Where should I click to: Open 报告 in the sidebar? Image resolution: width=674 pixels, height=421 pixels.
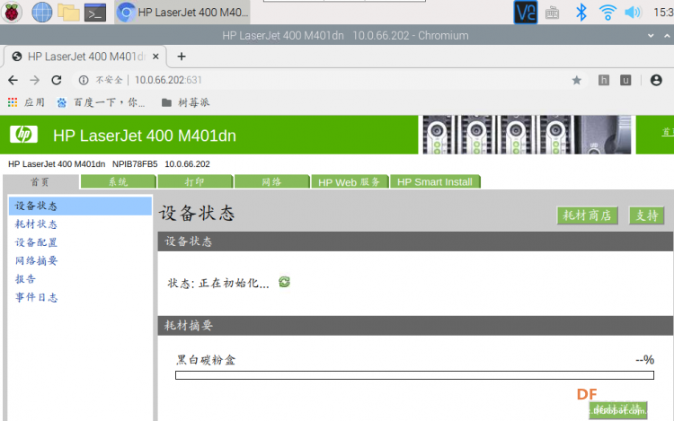[x=25, y=279]
